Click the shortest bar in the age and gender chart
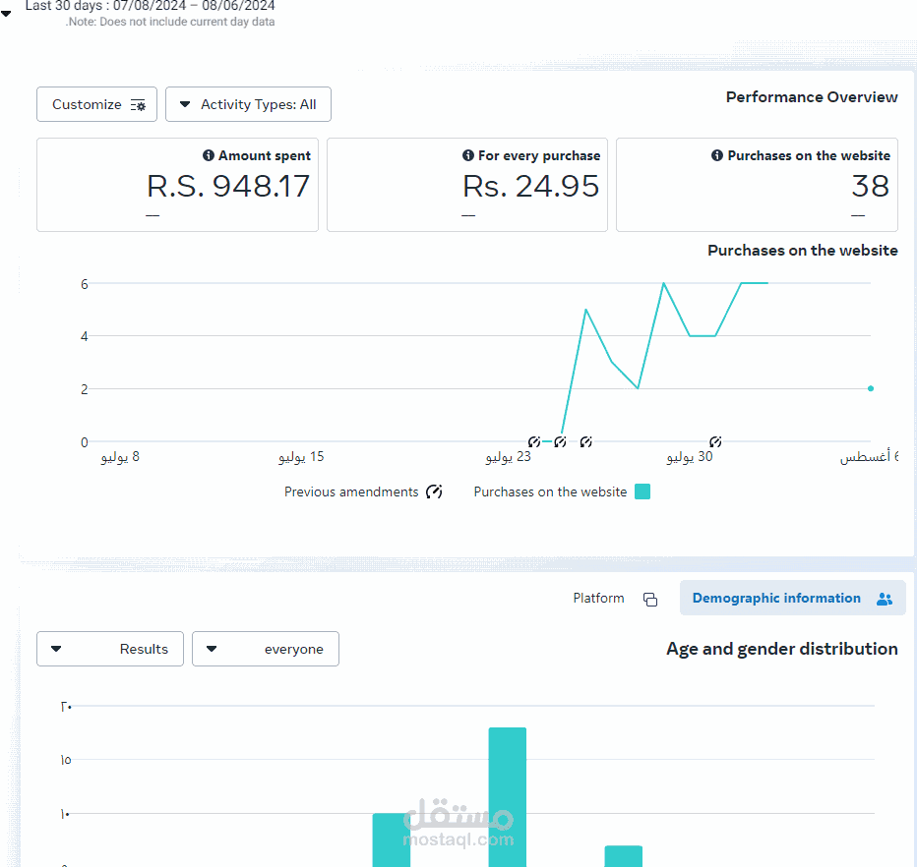The width and height of the screenshot is (917, 867). pyautogui.click(x=624, y=856)
